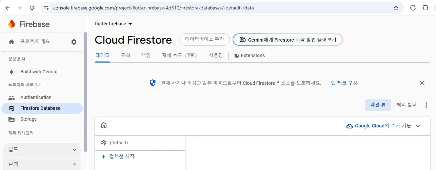436x170 pixels.
Task: Select the 쿼리 빌더 view button
Action: click(407, 105)
